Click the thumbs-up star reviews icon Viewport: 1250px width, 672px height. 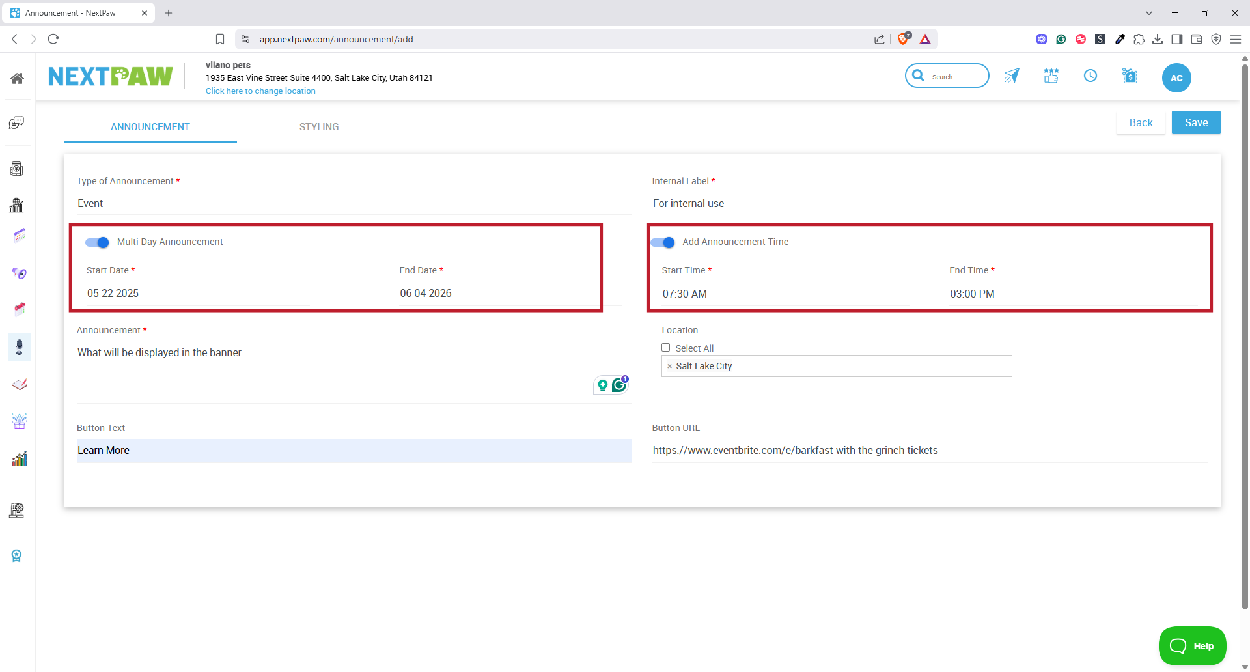point(1051,76)
